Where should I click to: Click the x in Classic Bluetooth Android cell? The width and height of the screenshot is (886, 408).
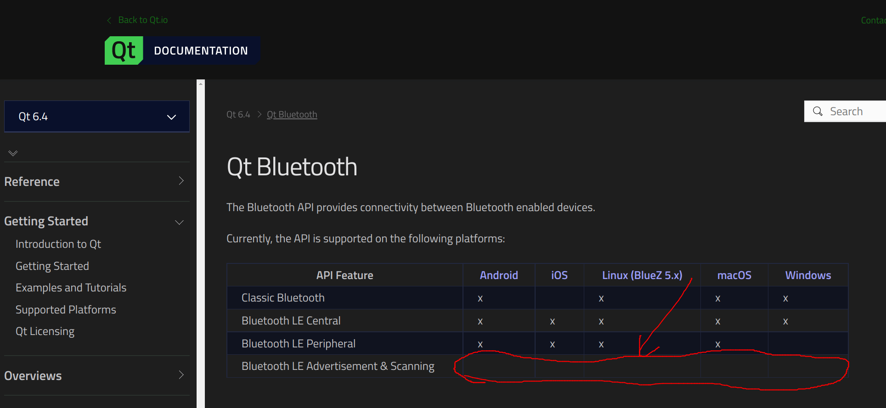(480, 299)
